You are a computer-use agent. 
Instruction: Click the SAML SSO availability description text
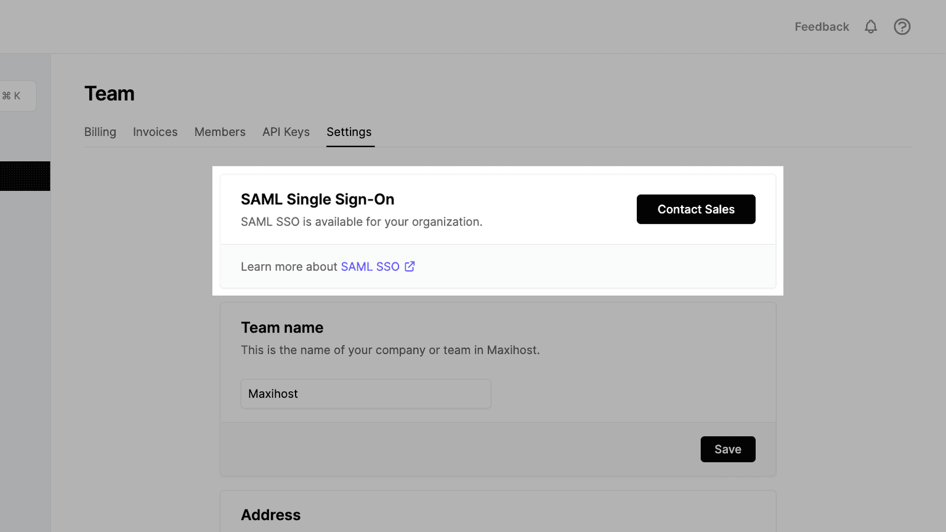(361, 222)
